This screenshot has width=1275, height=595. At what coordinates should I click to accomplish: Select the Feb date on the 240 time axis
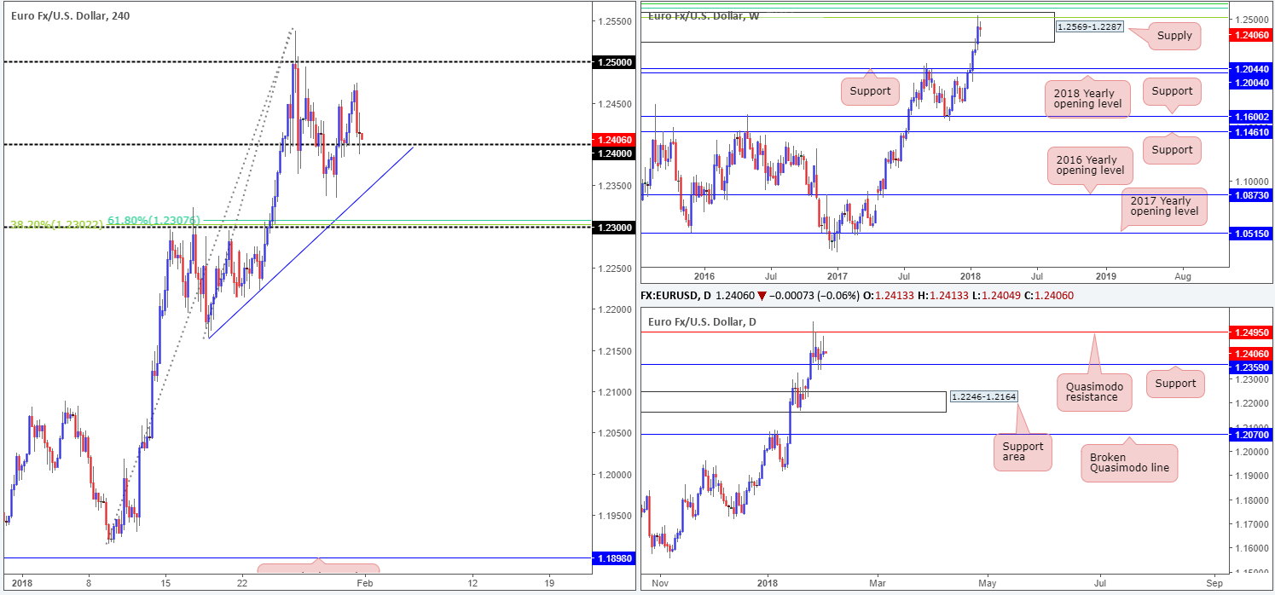(x=364, y=583)
